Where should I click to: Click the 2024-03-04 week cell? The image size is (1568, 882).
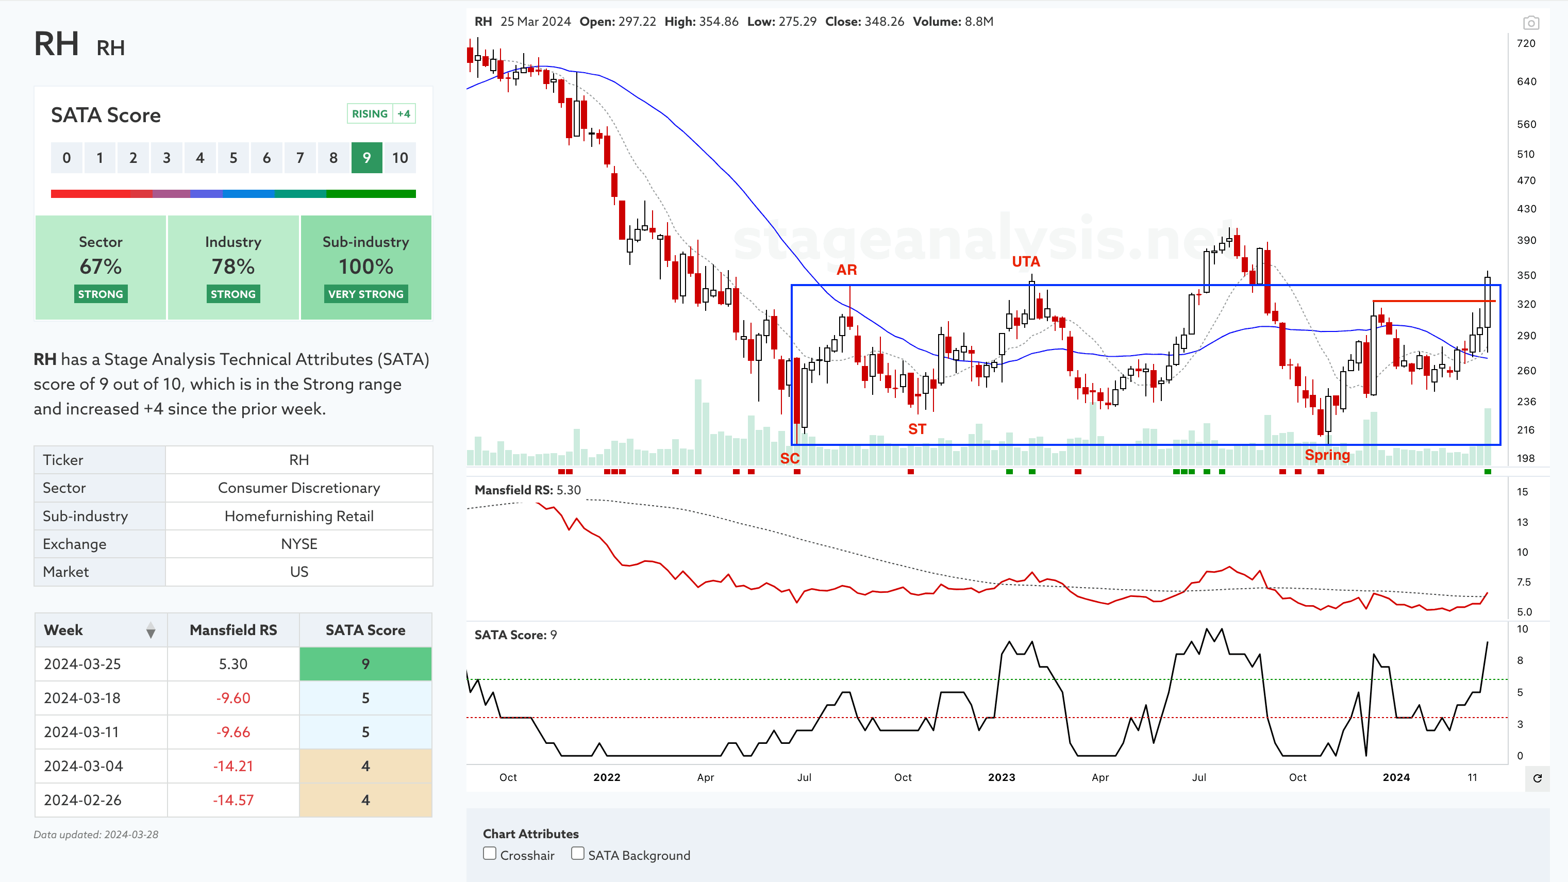pyautogui.click(x=101, y=767)
